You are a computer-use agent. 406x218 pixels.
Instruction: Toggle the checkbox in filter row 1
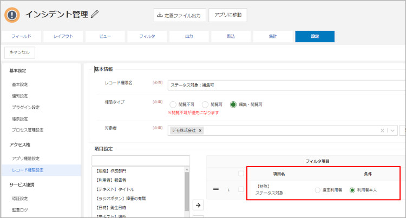click(x=241, y=189)
